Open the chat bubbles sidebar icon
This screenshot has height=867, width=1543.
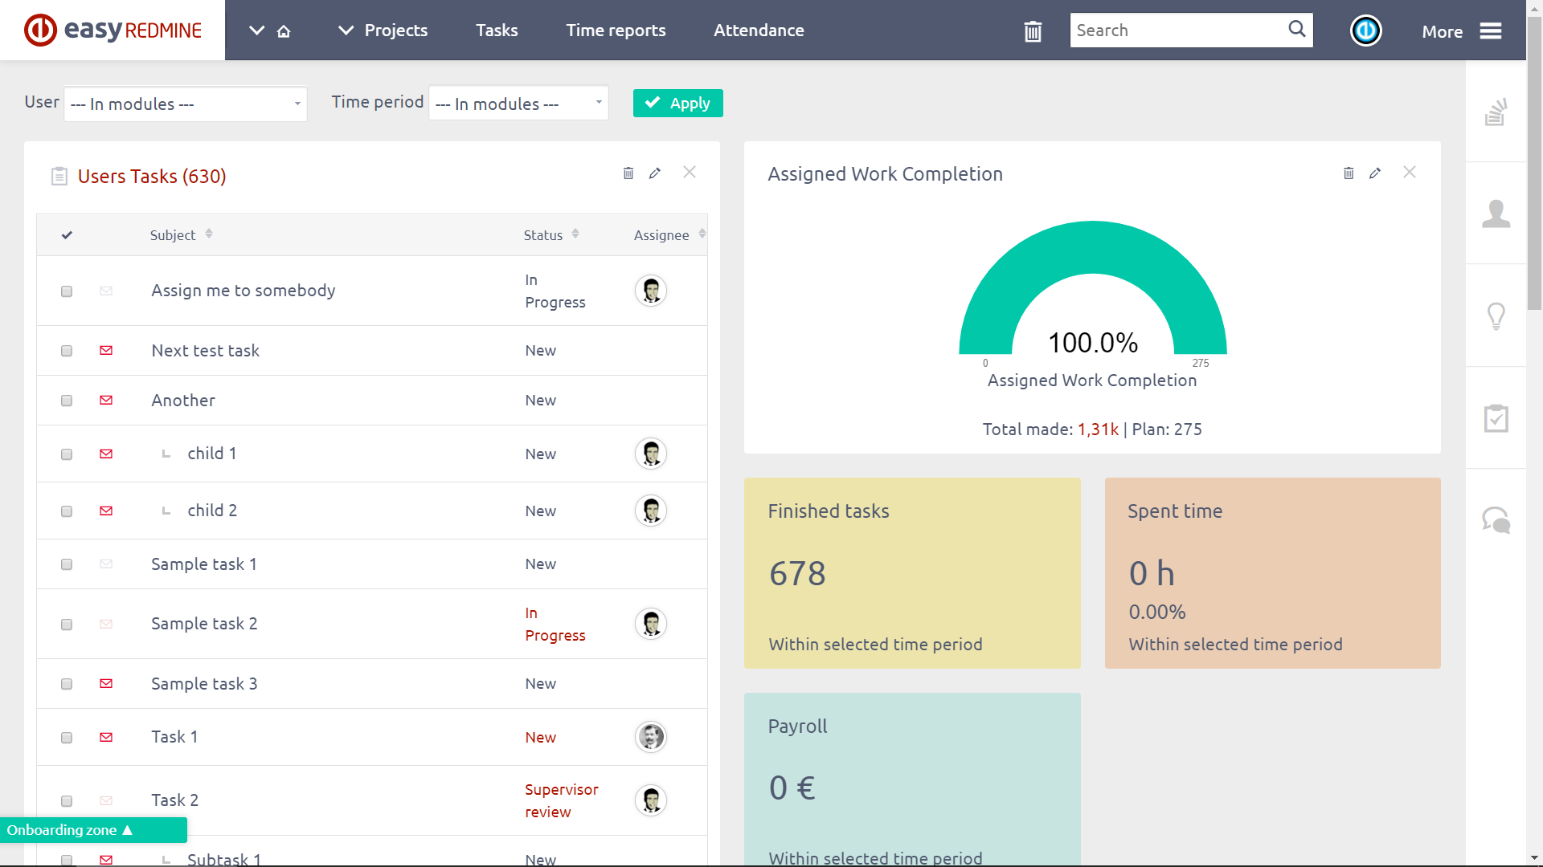coord(1496,520)
